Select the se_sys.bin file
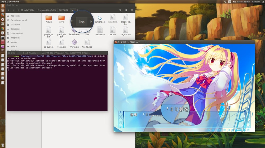This screenshot has height=148, width=265. pyautogui.click(x=49, y=43)
